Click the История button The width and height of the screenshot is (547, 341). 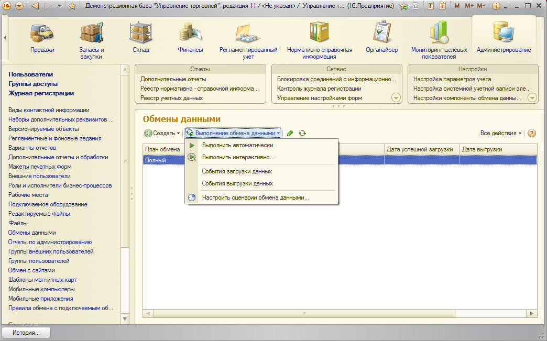click(x=27, y=333)
